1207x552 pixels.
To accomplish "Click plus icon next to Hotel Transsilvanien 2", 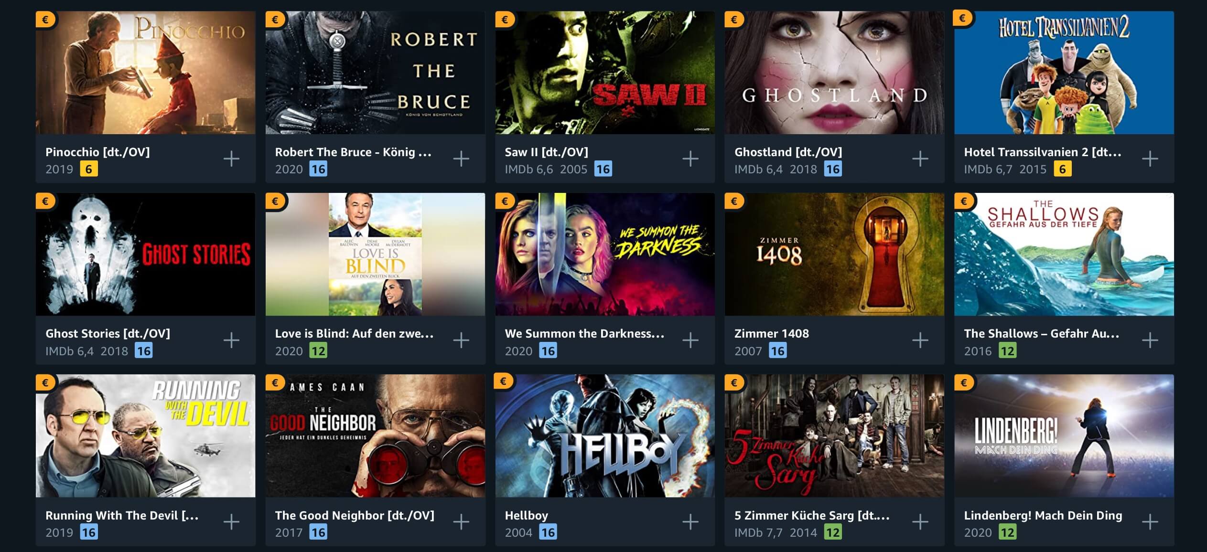I will [1150, 159].
